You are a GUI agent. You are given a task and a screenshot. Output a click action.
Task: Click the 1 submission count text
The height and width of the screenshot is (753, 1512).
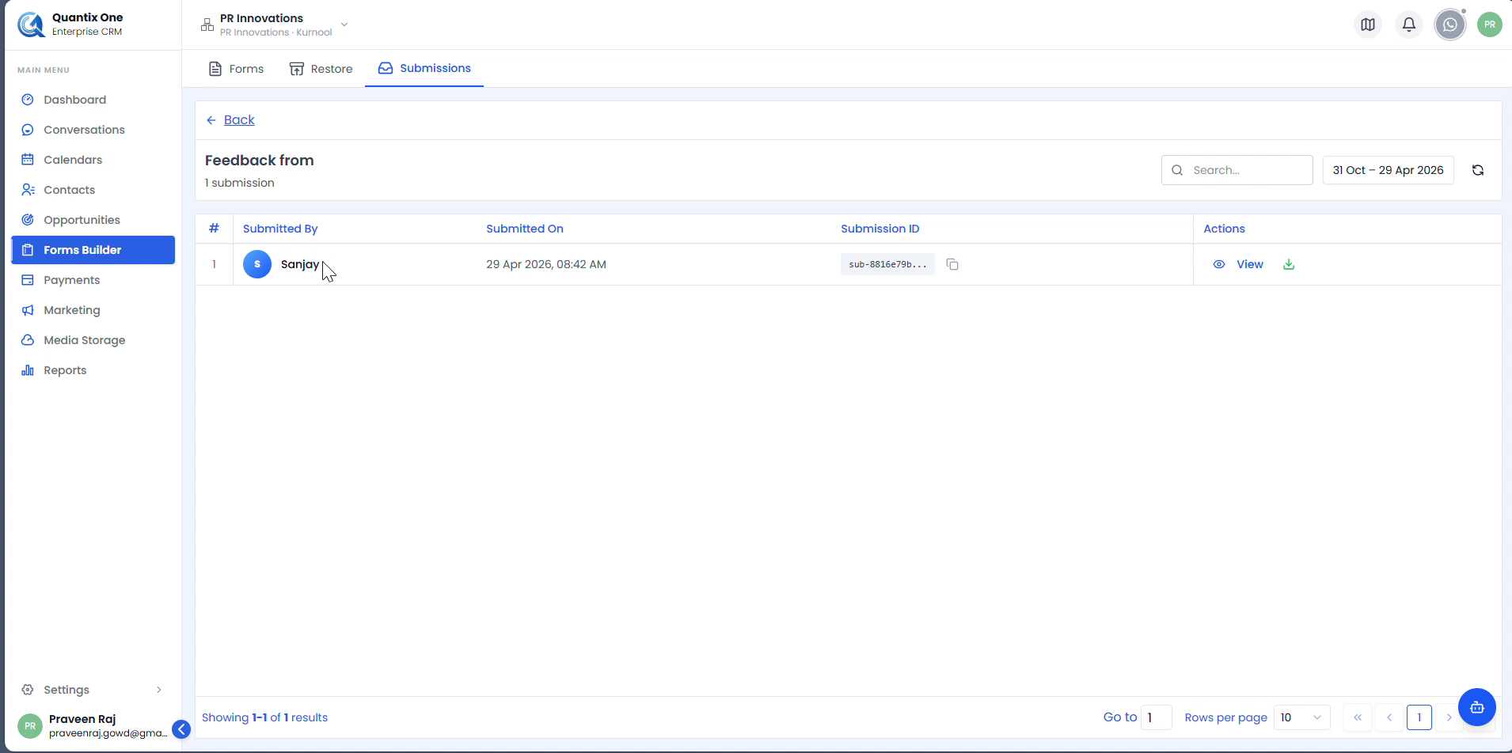pyautogui.click(x=240, y=183)
